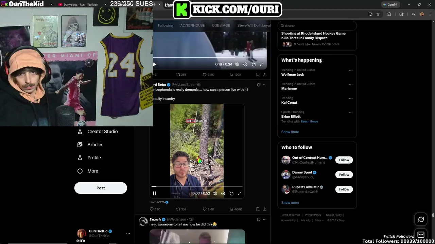The width and height of the screenshot is (435, 244).
Task: Open Chrome extensions puzzle icon
Action: click(389, 14)
